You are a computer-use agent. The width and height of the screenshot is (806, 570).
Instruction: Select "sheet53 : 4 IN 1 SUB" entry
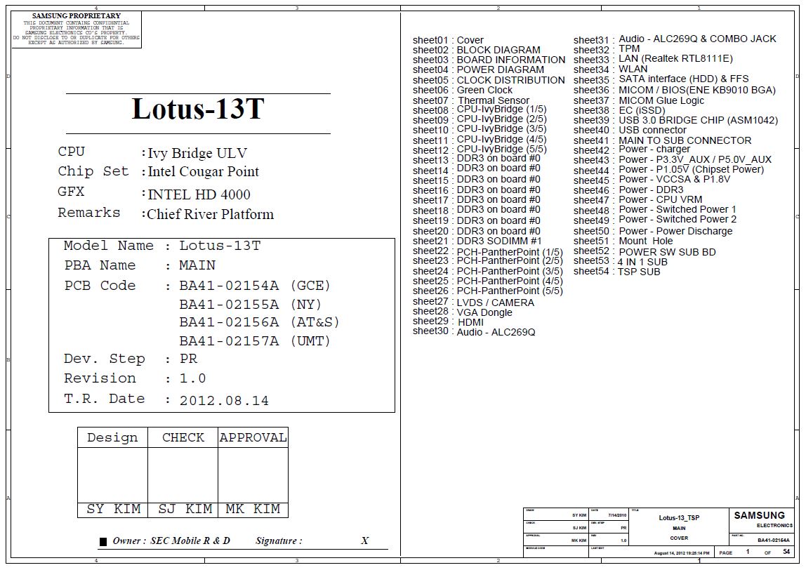click(x=621, y=262)
